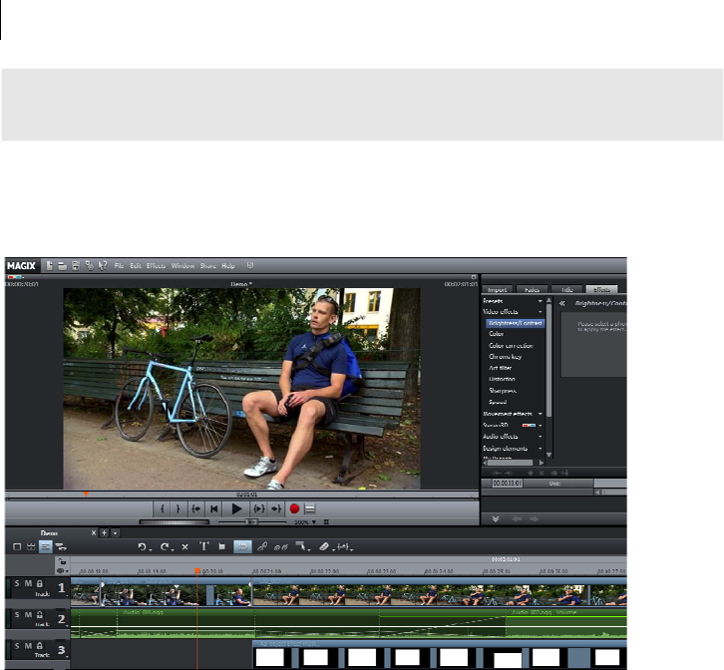Image resolution: width=724 pixels, height=670 pixels.
Task: Add a new movie with plus button
Action: 105,532
